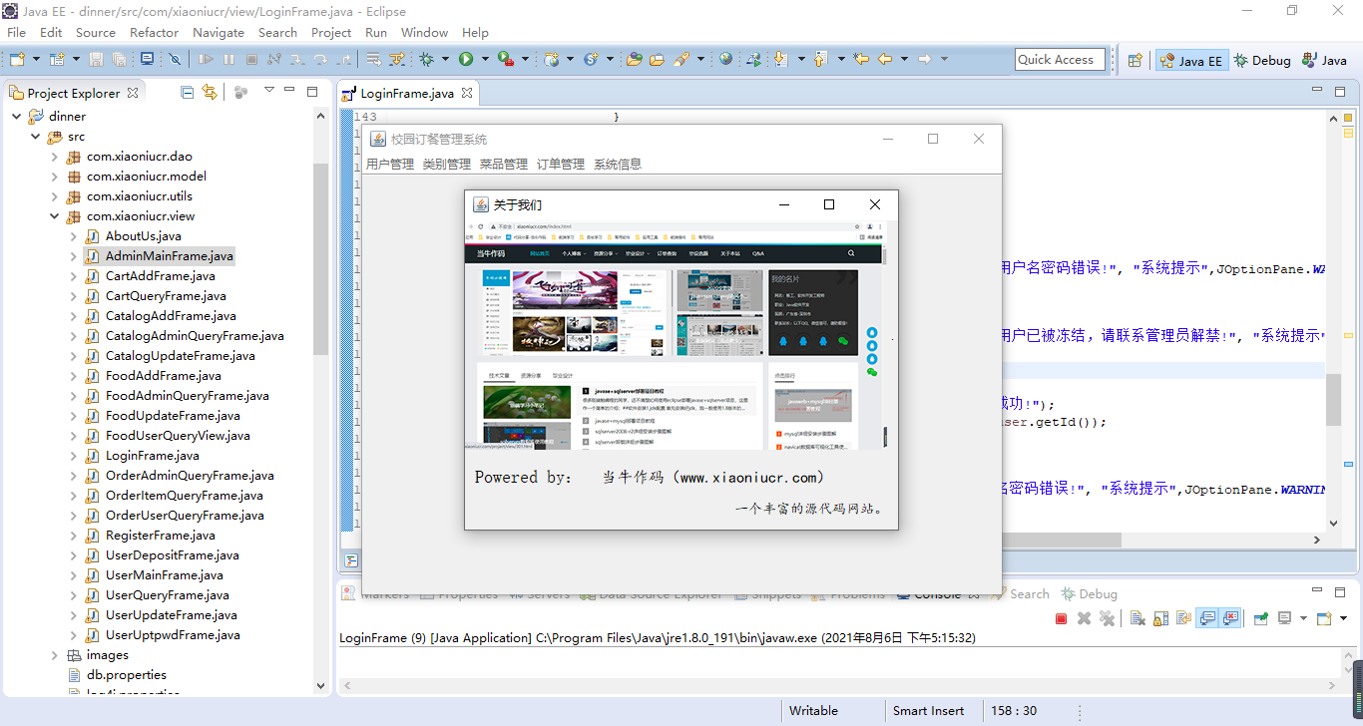Toggle Word Wrap in Console
1363x726 pixels.
[1183, 618]
